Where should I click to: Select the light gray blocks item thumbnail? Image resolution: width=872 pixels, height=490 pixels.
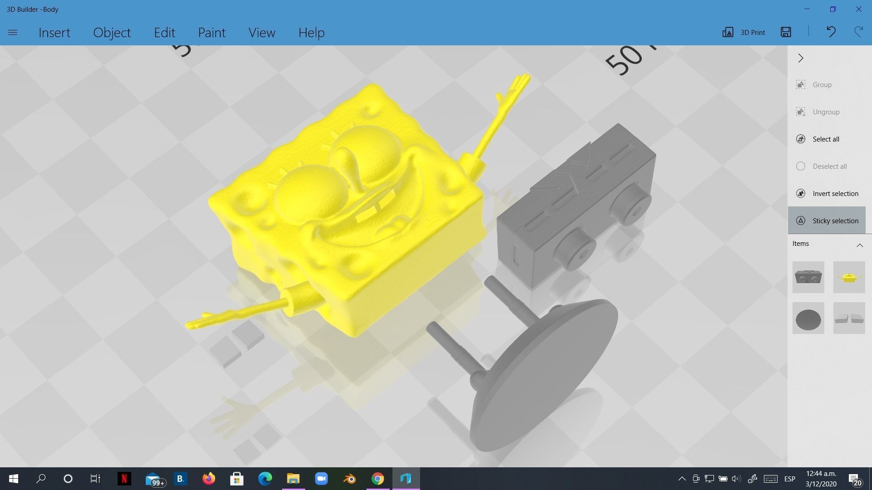coord(849,318)
